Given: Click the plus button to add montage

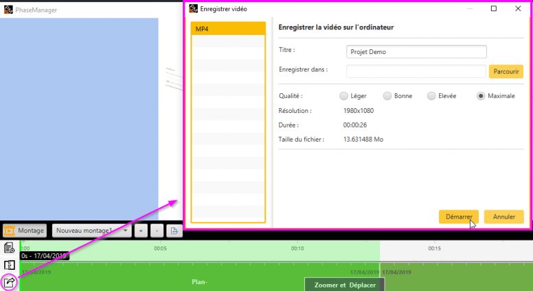Looking at the screenshot, I should click(x=140, y=231).
